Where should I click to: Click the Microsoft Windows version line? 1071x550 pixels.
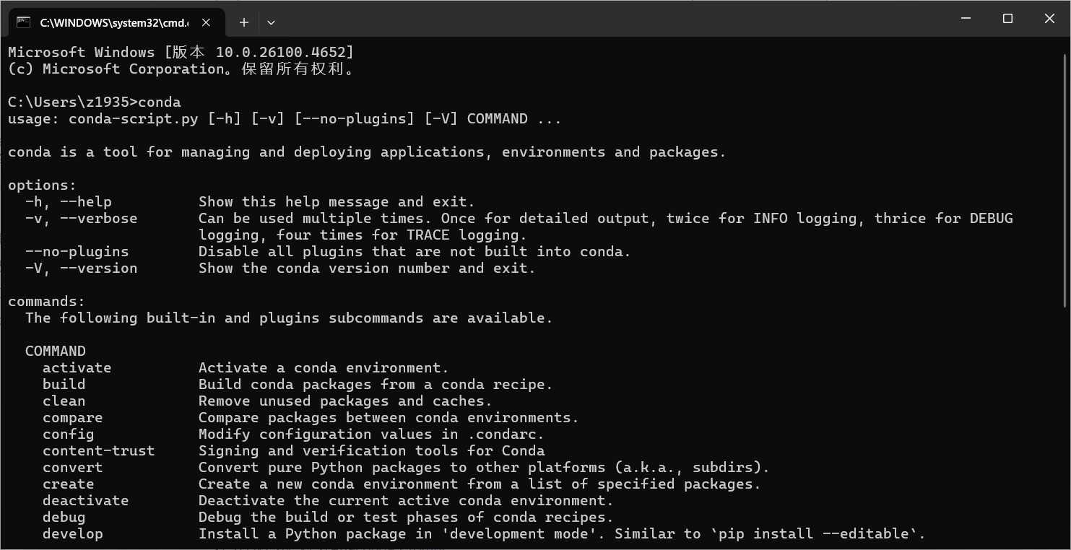180,51
